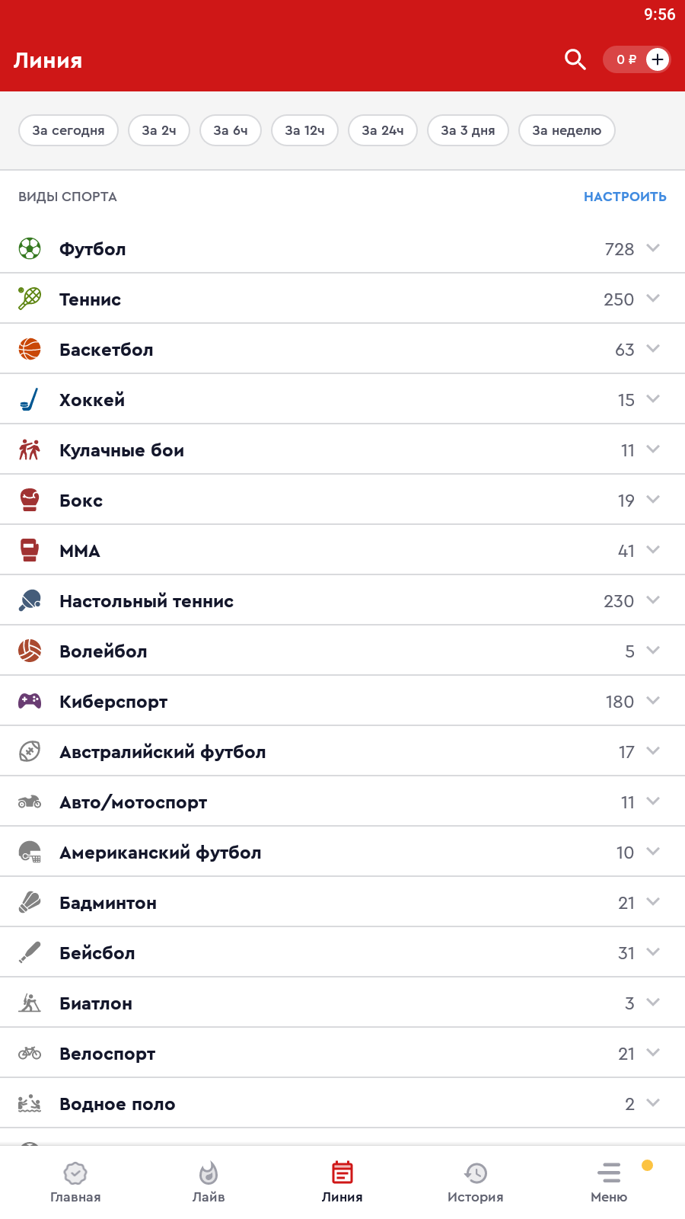
Task: Tap the hockey stick icon
Action: (30, 399)
